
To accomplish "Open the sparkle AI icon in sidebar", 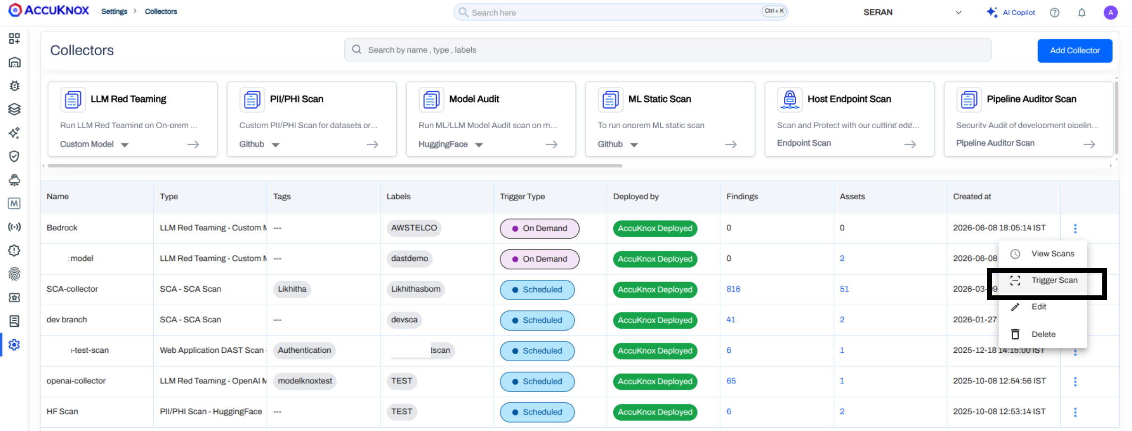I will pos(14,133).
